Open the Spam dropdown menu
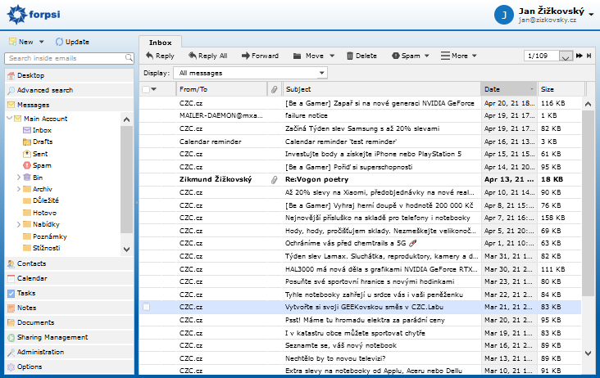 (426, 56)
